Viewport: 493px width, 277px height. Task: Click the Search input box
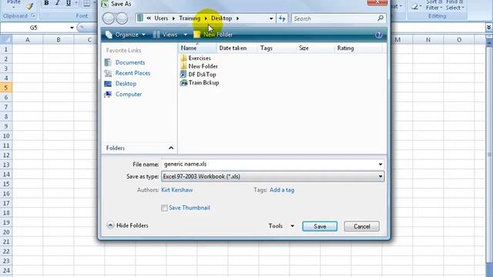click(x=334, y=18)
